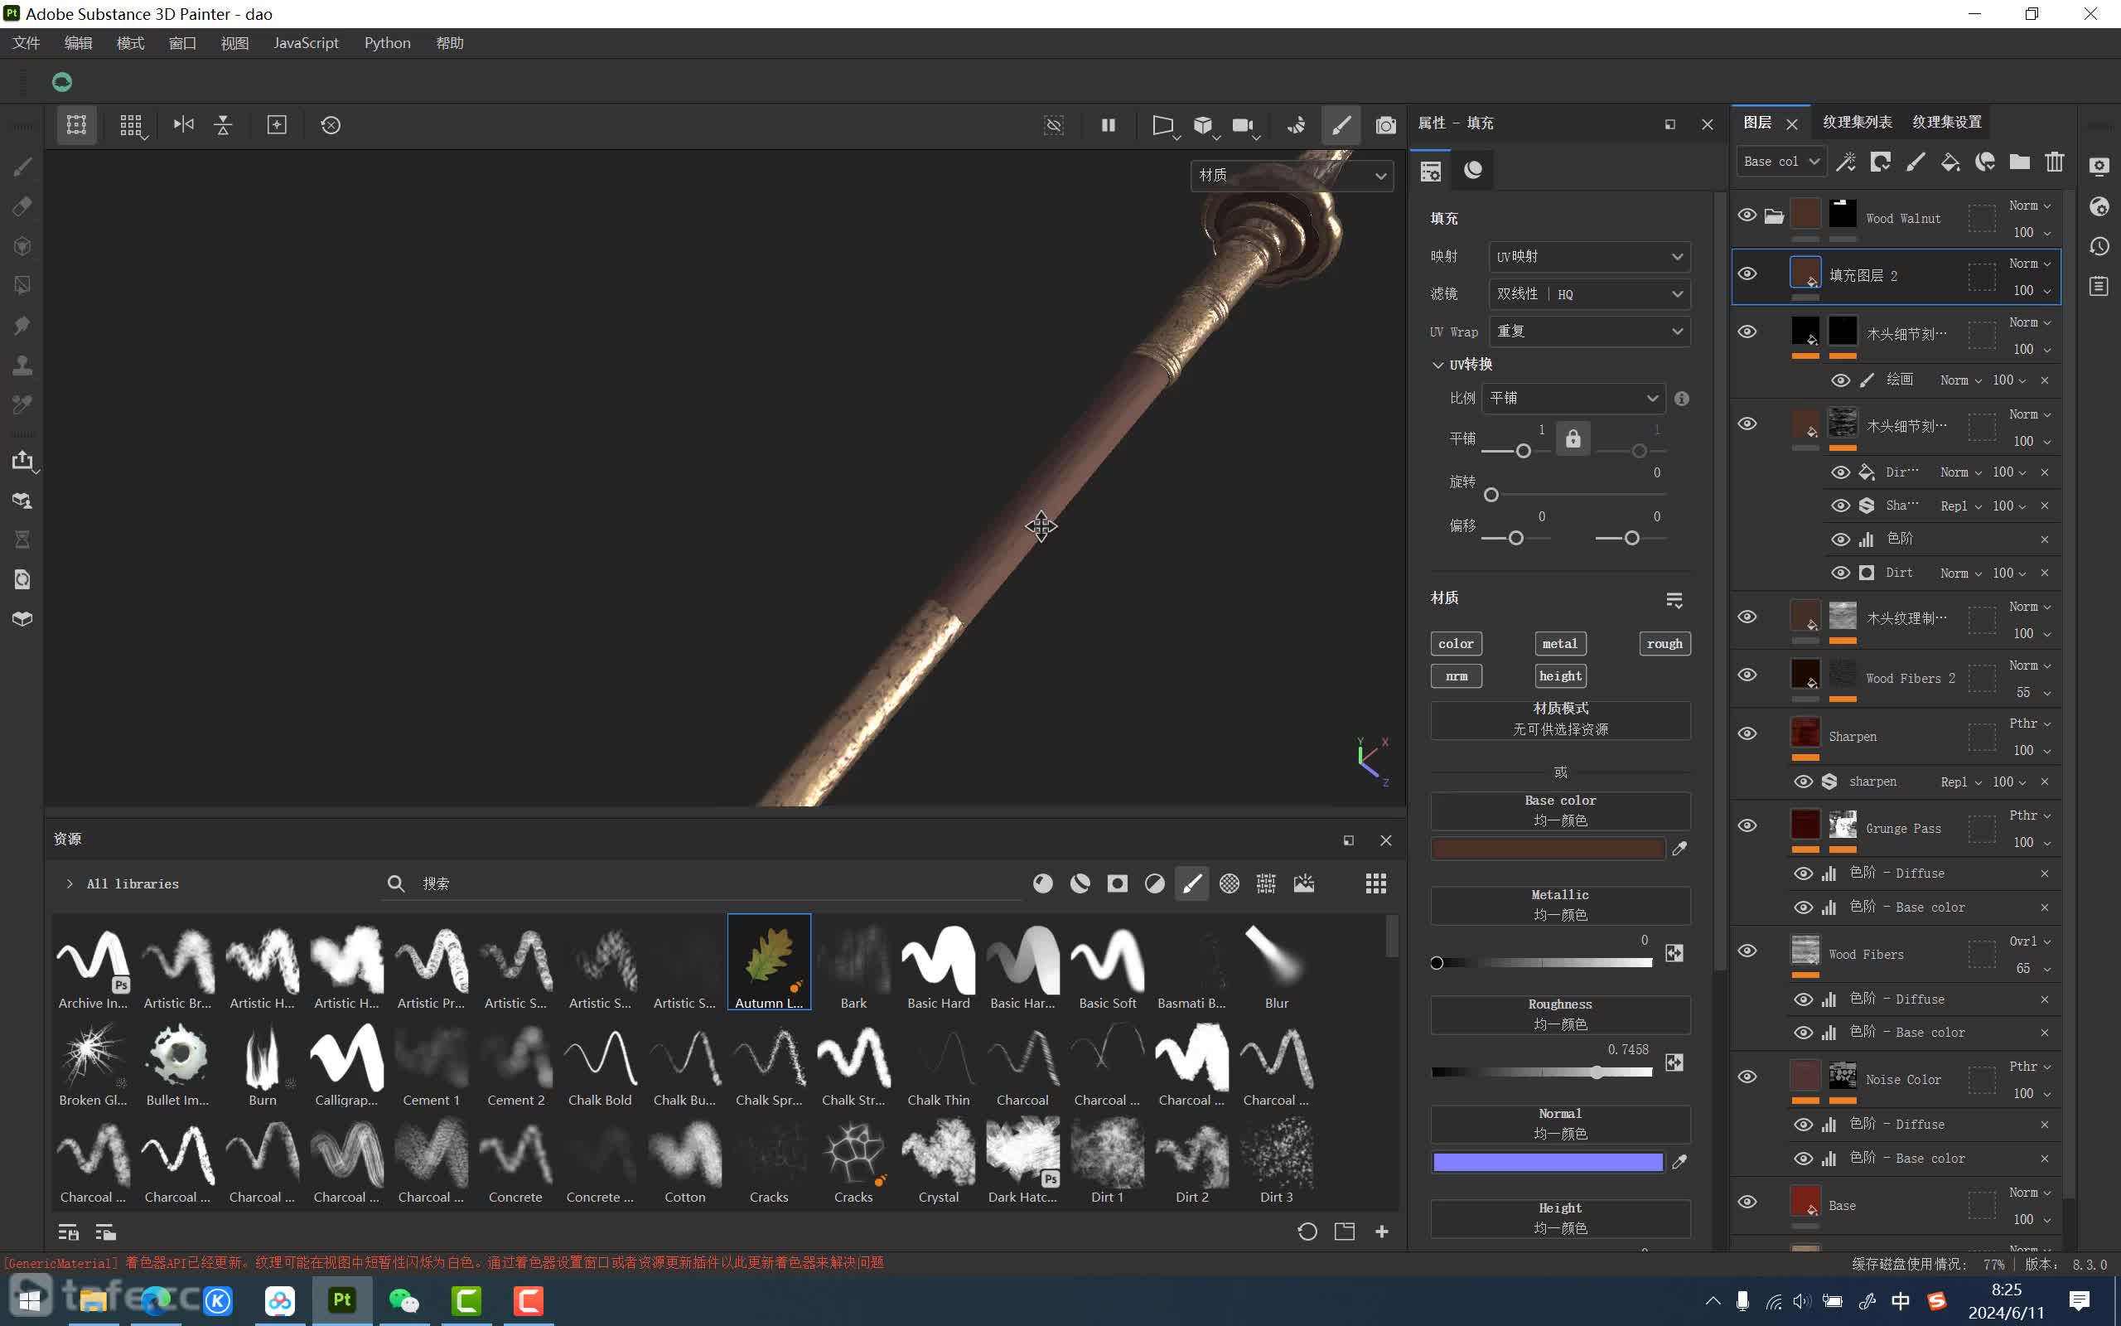The width and height of the screenshot is (2121, 1326).
Task: Filter assets by alphas icon
Action: click(x=1118, y=883)
